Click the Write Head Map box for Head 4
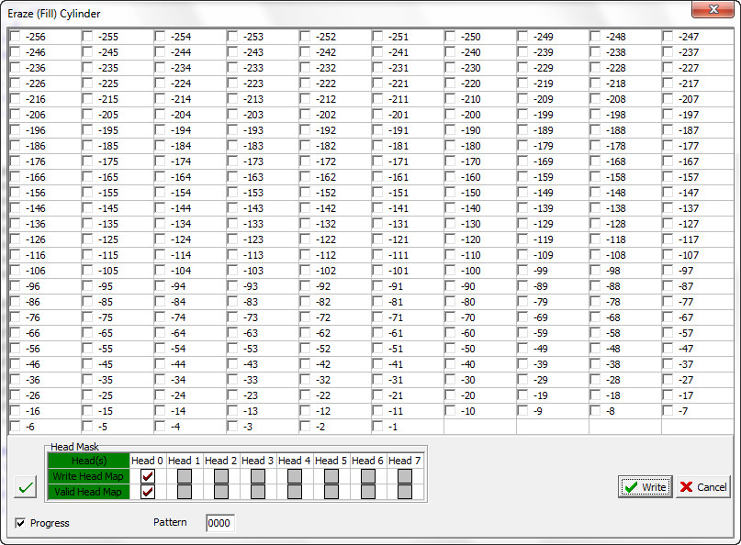 point(295,476)
